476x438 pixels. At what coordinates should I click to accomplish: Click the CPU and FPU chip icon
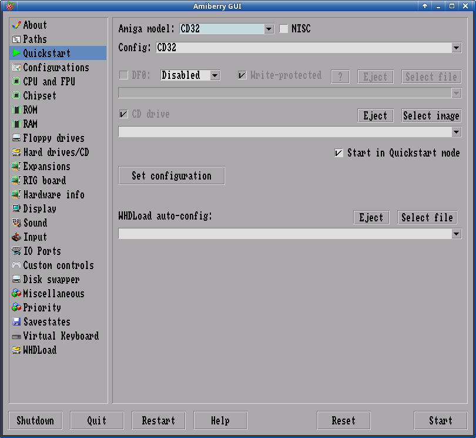16,81
